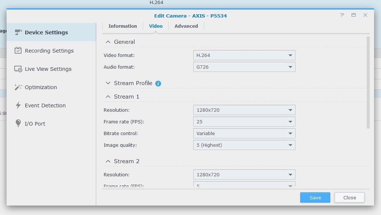Screen dimensions: 381x215
Task: Open Stream 2 Frame rate dropdown
Action: pos(244,185)
